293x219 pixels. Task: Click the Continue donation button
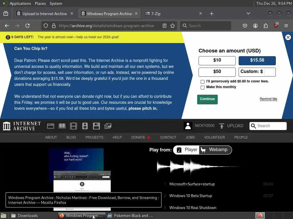coord(207,100)
